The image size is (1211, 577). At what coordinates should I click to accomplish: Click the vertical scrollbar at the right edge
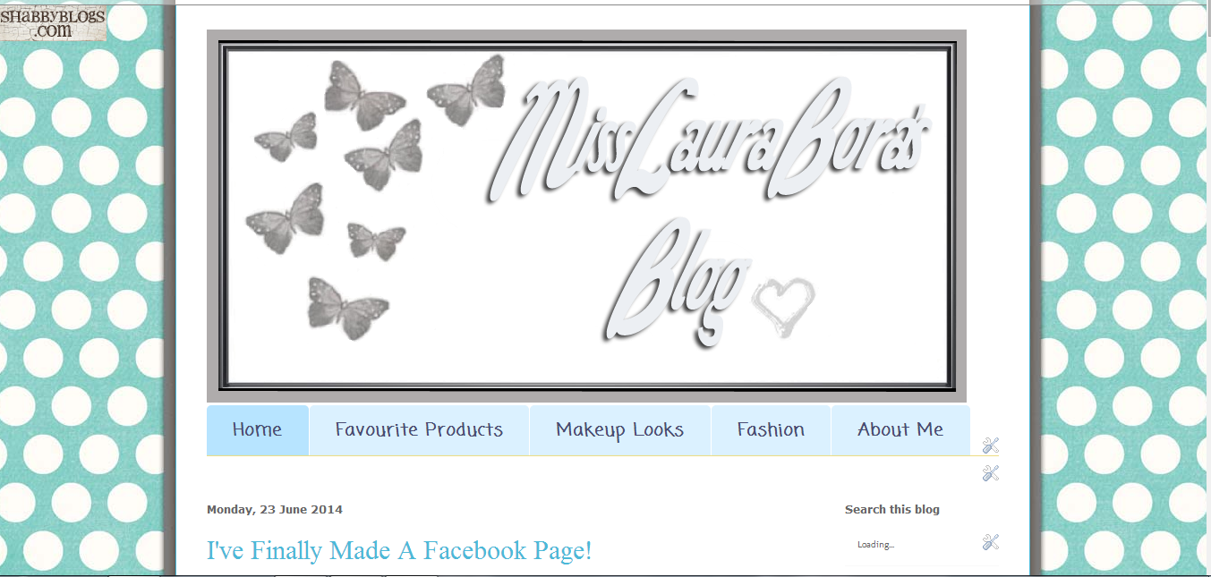coord(1207,288)
